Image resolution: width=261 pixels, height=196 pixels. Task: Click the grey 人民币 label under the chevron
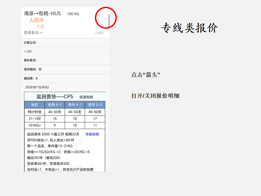click(99, 33)
